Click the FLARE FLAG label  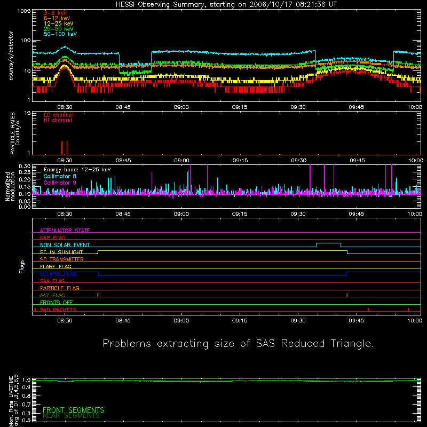56,266
